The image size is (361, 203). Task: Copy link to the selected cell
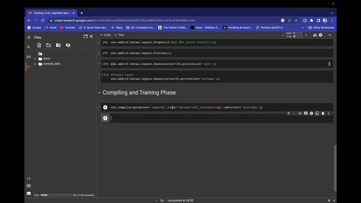pyautogui.click(x=300, y=113)
